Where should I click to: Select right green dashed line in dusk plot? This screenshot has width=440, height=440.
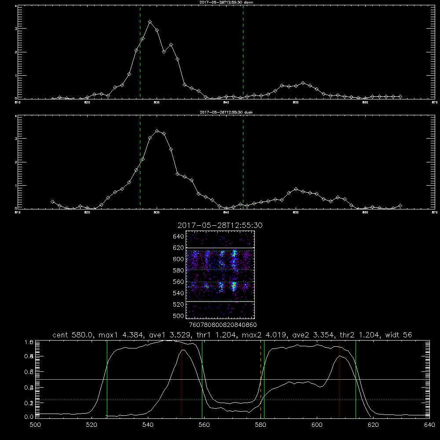[243, 162]
